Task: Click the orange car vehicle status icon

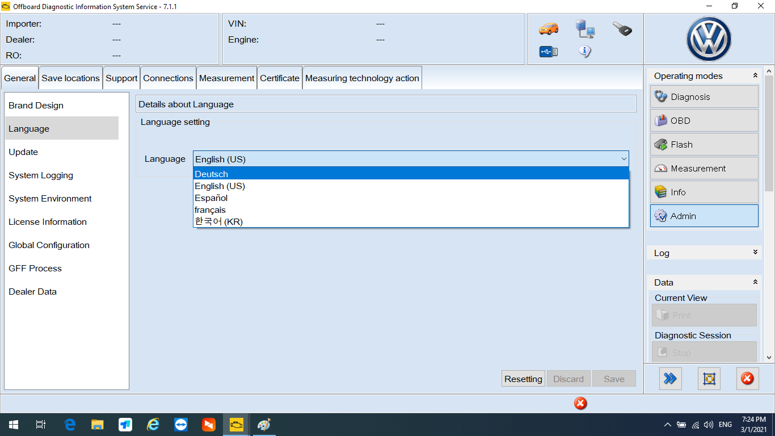Action: pyautogui.click(x=548, y=28)
